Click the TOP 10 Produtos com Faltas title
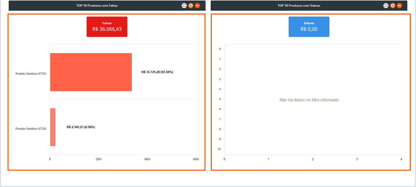Image resolution: width=416 pixels, height=187 pixels. [x=97, y=6]
